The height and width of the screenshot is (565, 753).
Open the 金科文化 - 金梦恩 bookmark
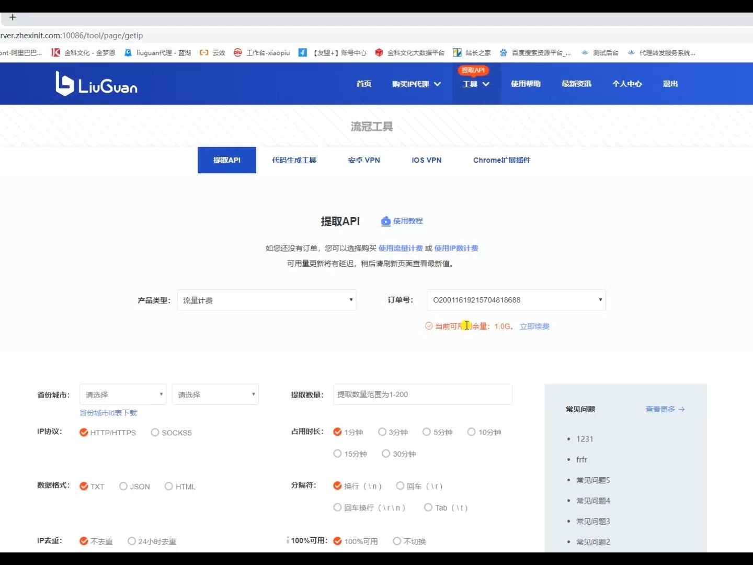[83, 53]
